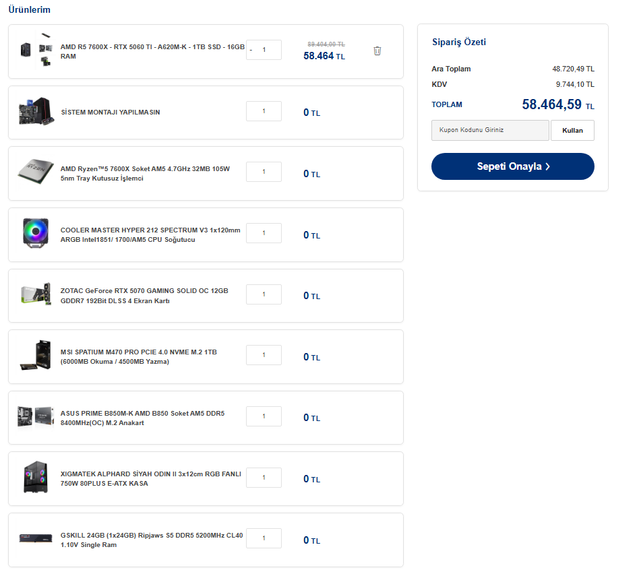Select the quantity box of GSKILL RAM

264,538
